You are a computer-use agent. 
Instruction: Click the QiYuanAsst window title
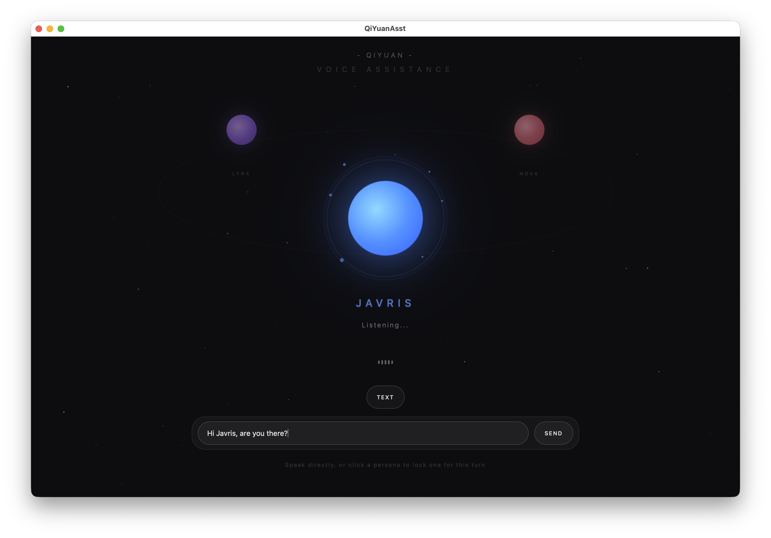point(385,29)
